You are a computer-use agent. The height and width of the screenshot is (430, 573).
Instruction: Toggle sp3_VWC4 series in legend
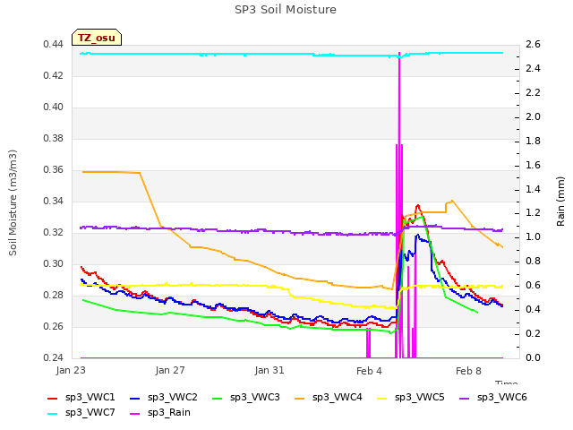pos(329,398)
